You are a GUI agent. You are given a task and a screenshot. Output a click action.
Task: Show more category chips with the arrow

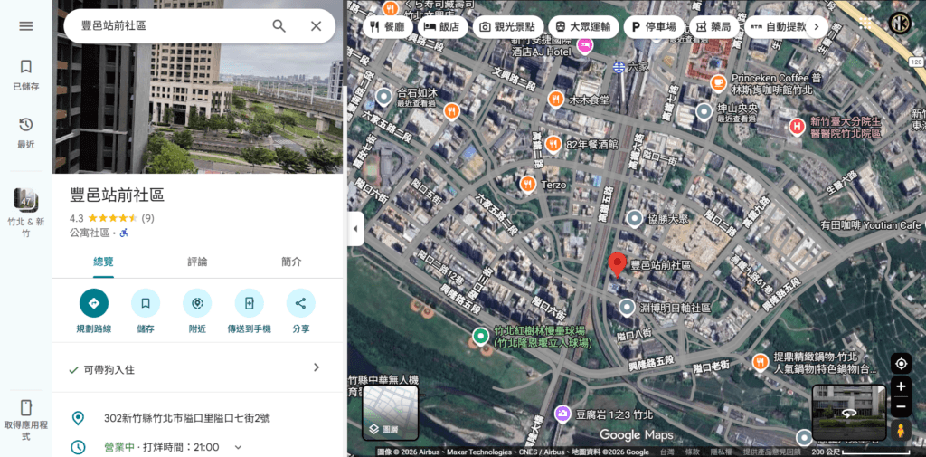point(817,26)
